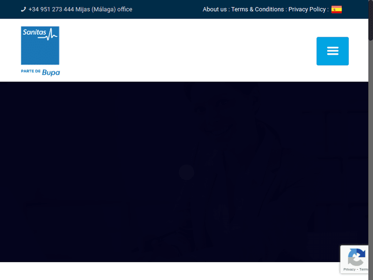373x280 pixels.
Task: Open the About us page
Action: click(214, 9)
